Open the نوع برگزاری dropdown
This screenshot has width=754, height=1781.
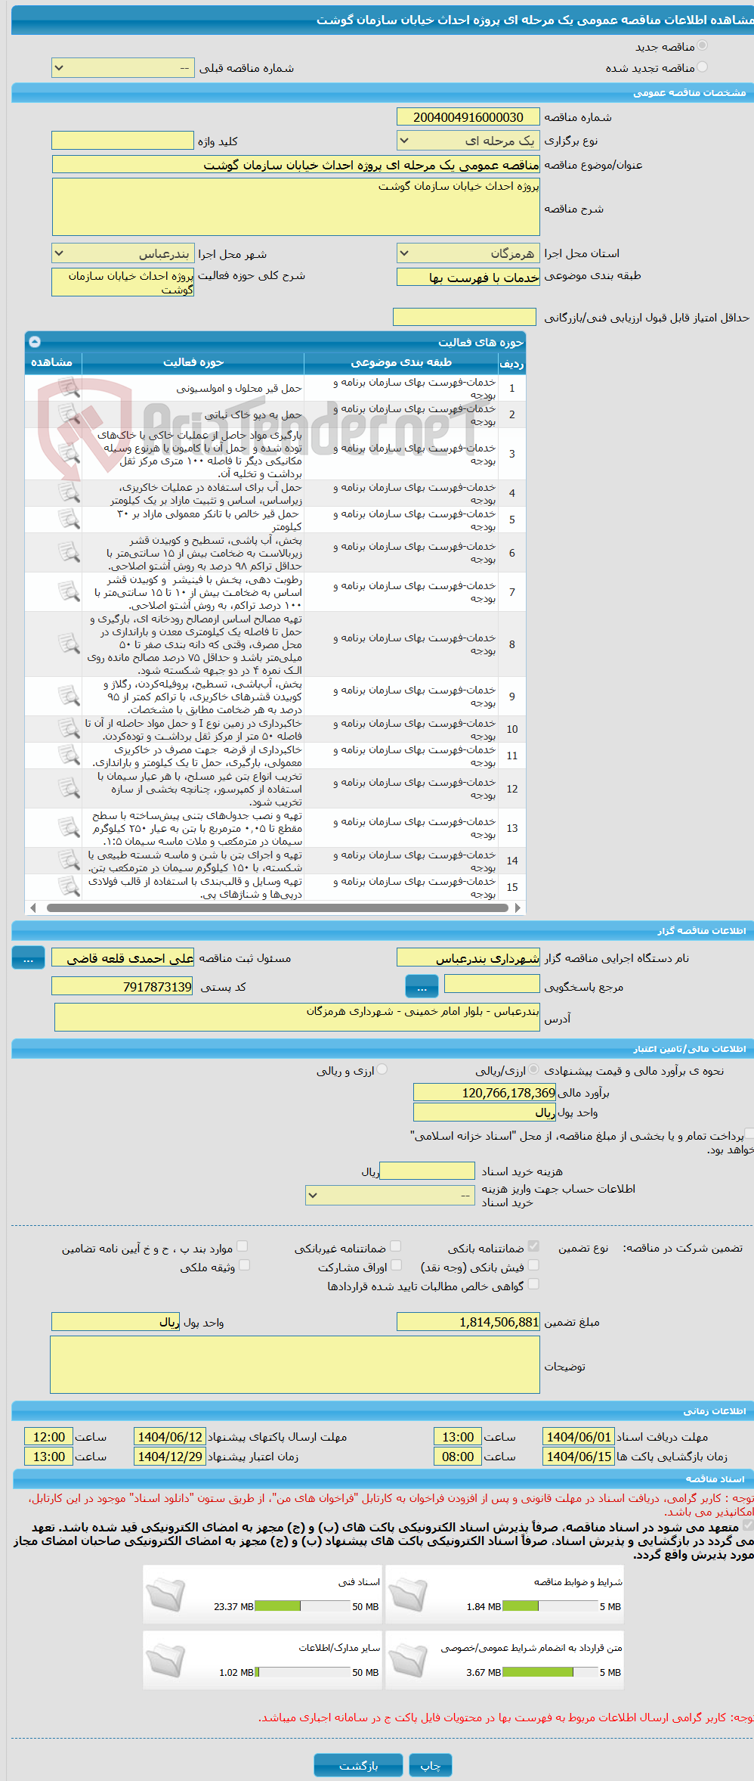468,141
